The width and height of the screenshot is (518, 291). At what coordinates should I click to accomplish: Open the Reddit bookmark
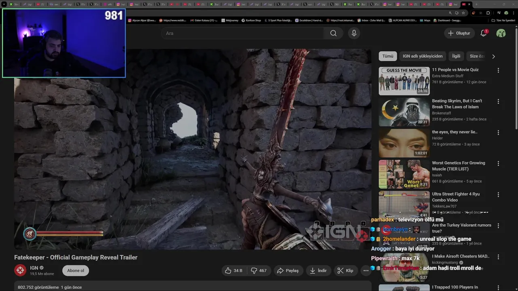coord(173,20)
